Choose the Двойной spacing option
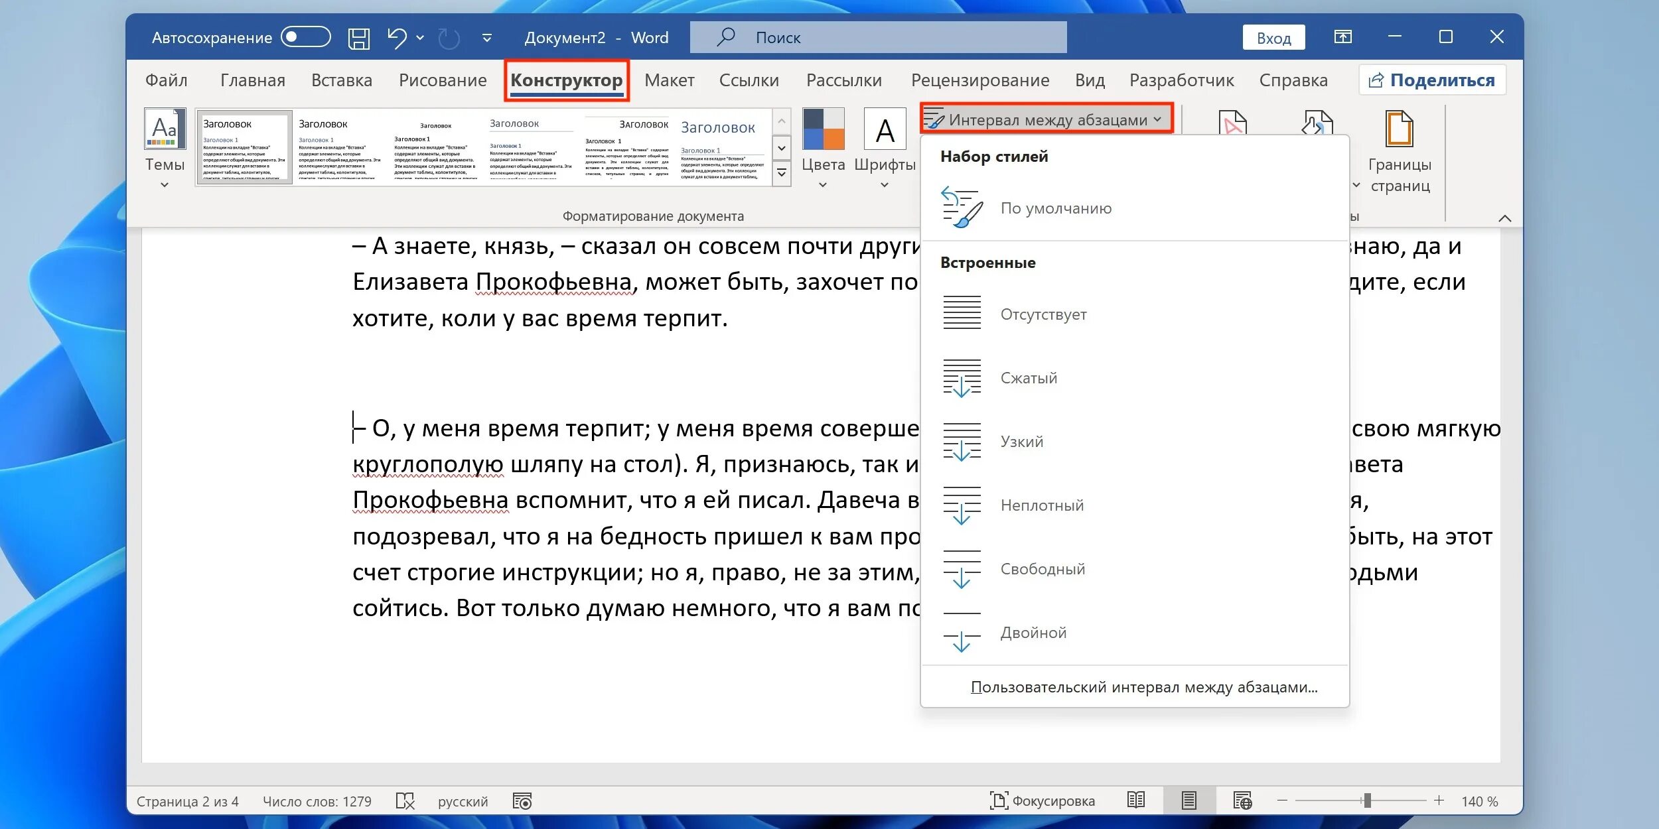The width and height of the screenshot is (1659, 829). (1033, 633)
